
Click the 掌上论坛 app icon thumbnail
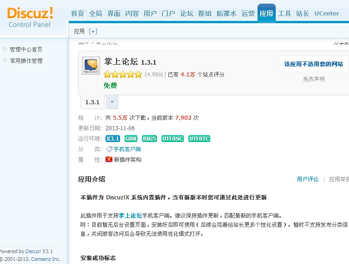pyautogui.click(x=91, y=66)
